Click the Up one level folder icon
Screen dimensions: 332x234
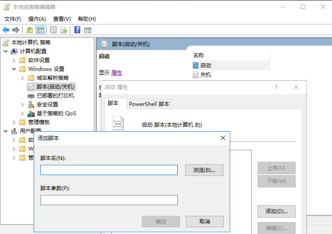click(x=30, y=30)
